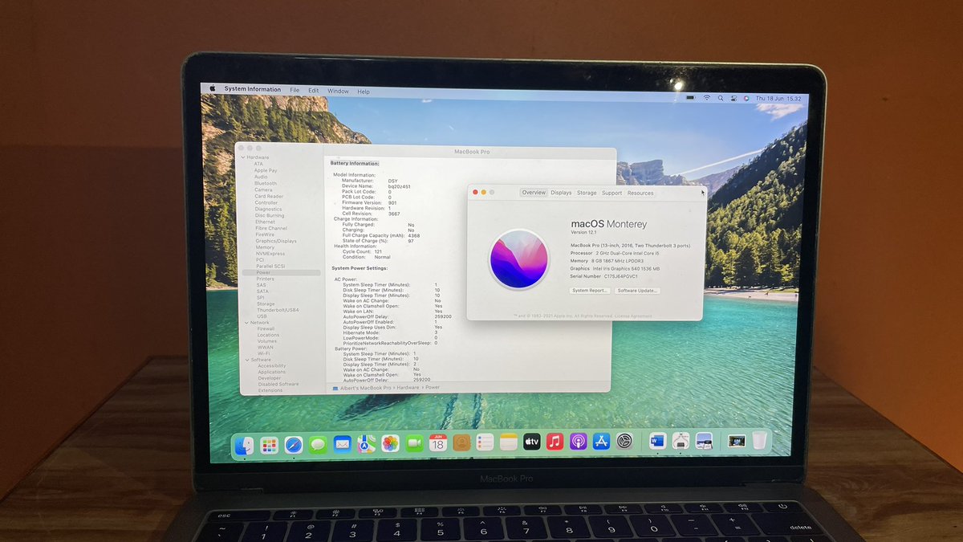Collapse the Software section in sidebar
Image resolution: width=963 pixels, height=542 pixels.
(246, 360)
